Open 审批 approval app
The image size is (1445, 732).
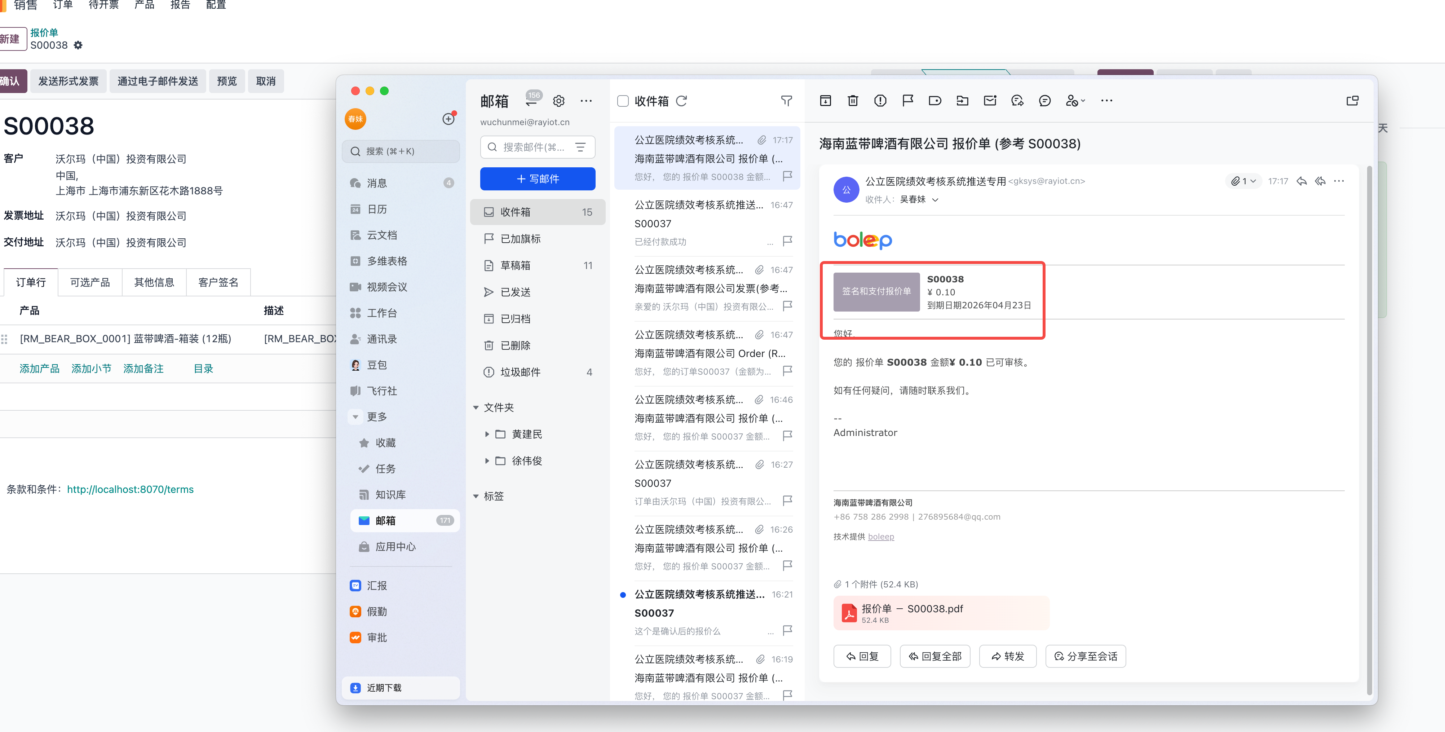click(x=401, y=637)
